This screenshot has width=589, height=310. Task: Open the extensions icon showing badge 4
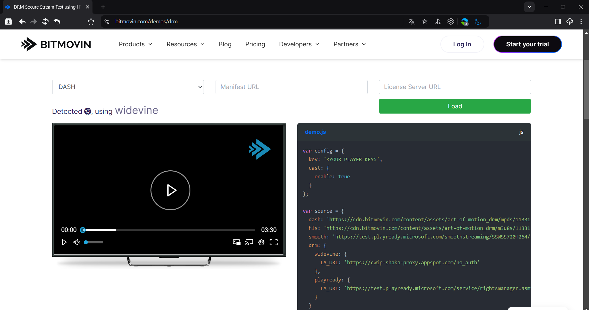(x=465, y=21)
